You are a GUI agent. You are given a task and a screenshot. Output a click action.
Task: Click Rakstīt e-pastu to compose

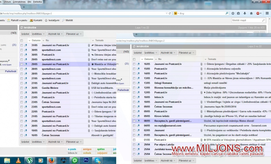pos(17,20)
